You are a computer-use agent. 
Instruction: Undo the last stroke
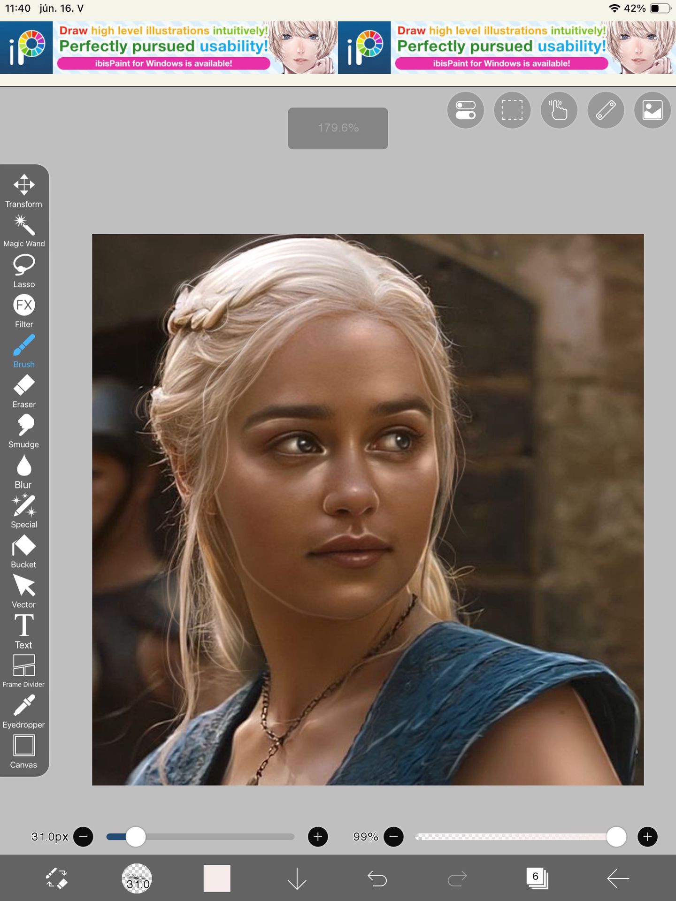tap(377, 878)
